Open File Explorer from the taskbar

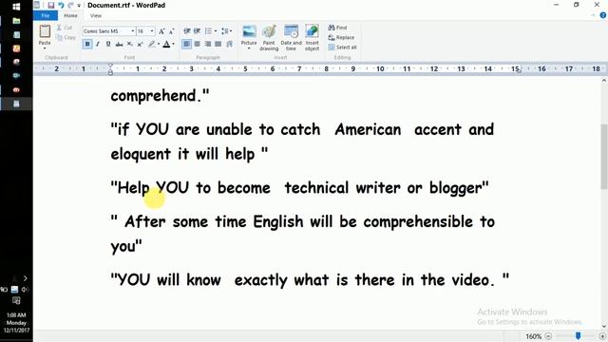[16, 21]
